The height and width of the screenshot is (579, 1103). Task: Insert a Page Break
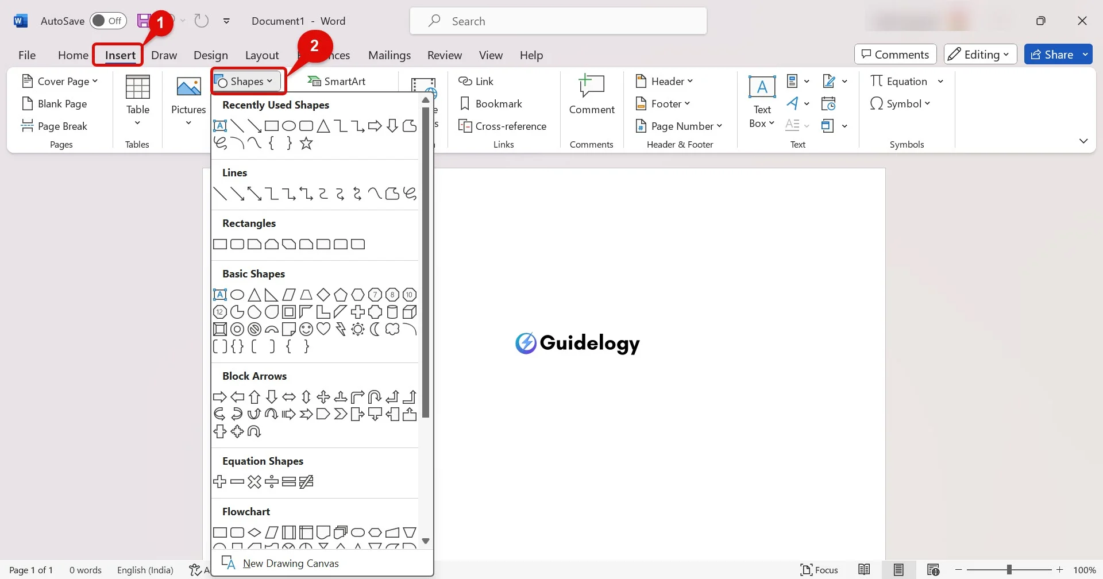point(55,126)
